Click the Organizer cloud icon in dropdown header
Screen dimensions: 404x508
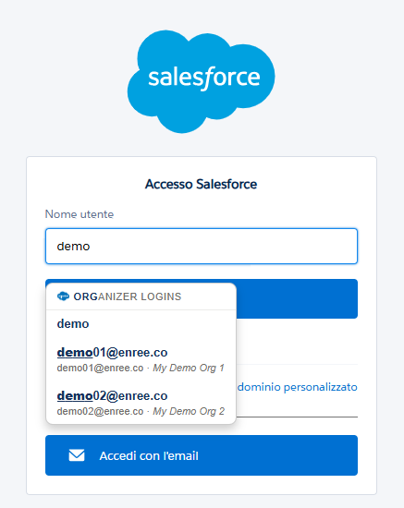pos(63,296)
